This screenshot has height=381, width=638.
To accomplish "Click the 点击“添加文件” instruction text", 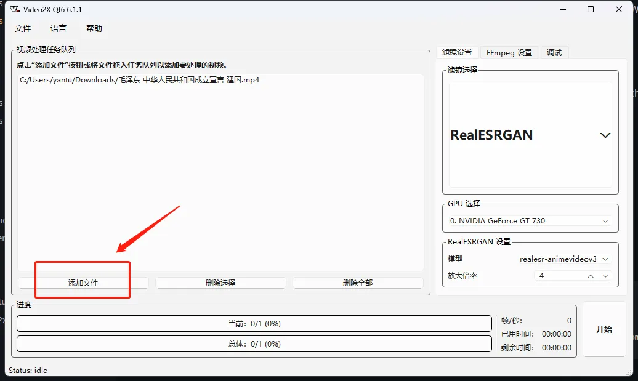I will tap(122, 65).
